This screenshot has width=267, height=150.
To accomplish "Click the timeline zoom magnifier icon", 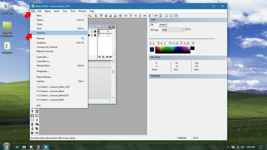I will (103, 57).
